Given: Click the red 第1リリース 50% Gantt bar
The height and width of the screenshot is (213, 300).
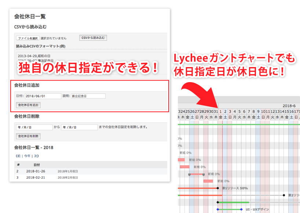Looking at the screenshot, I should [197, 188].
